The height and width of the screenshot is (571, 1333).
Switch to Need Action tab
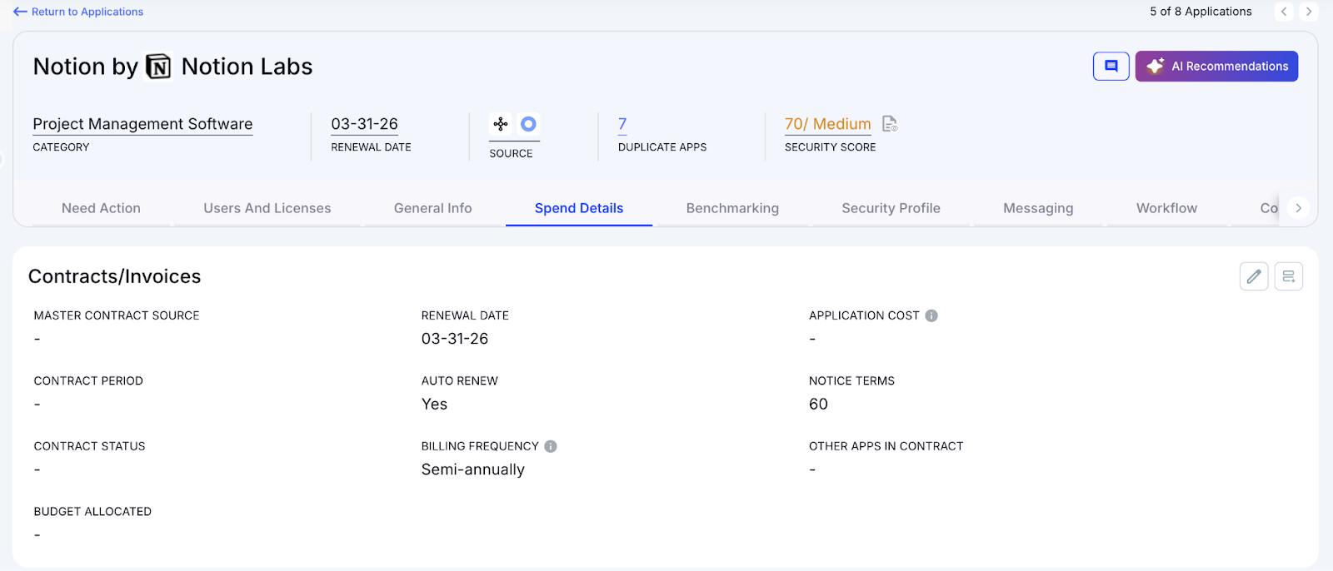pos(101,208)
